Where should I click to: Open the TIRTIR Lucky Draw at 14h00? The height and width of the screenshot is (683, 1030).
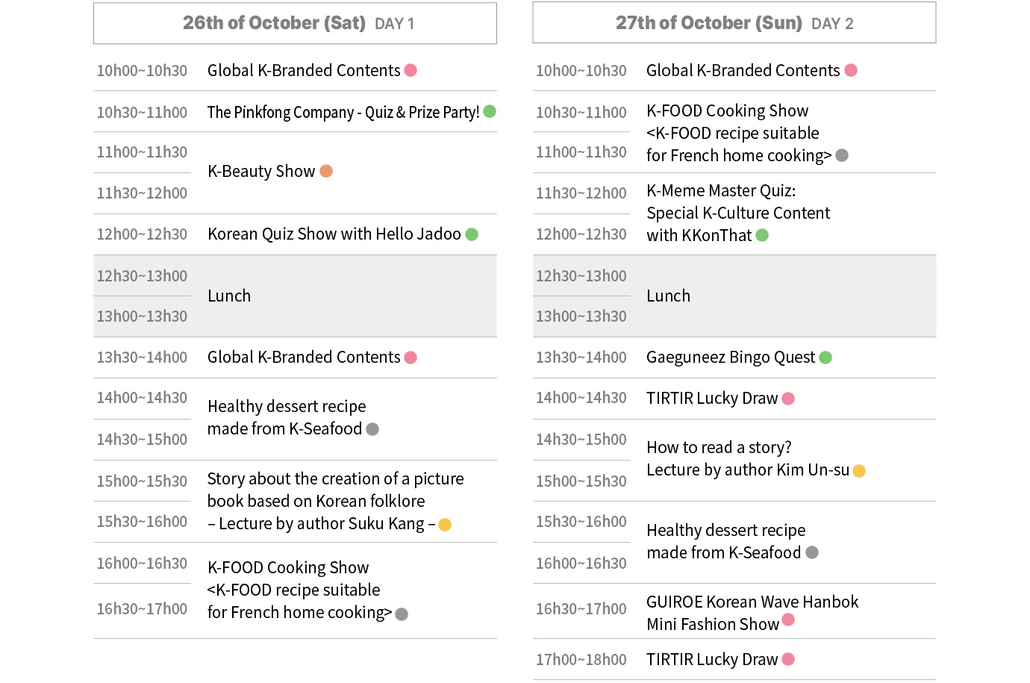coord(712,398)
